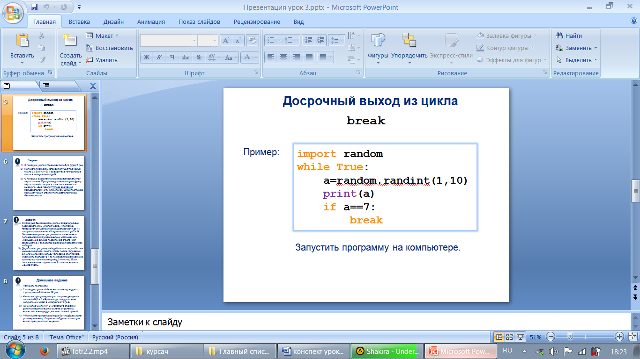Viewport: 640px width, 359px height.
Task: Increase list indent level
Action: click(x=320, y=40)
